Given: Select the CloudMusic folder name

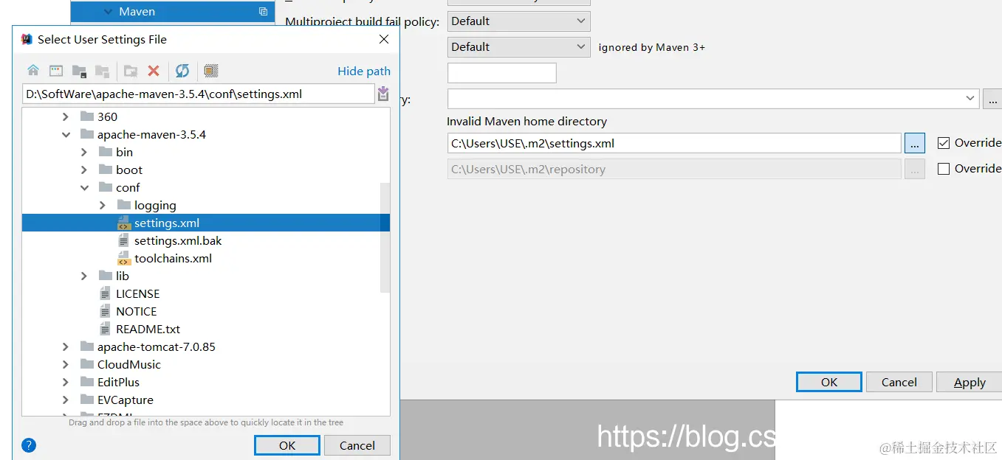Looking at the screenshot, I should point(128,365).
